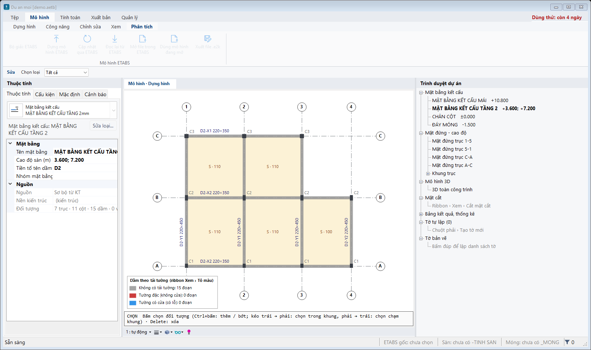Click the line weight icon in view bar

pos(157,332)
